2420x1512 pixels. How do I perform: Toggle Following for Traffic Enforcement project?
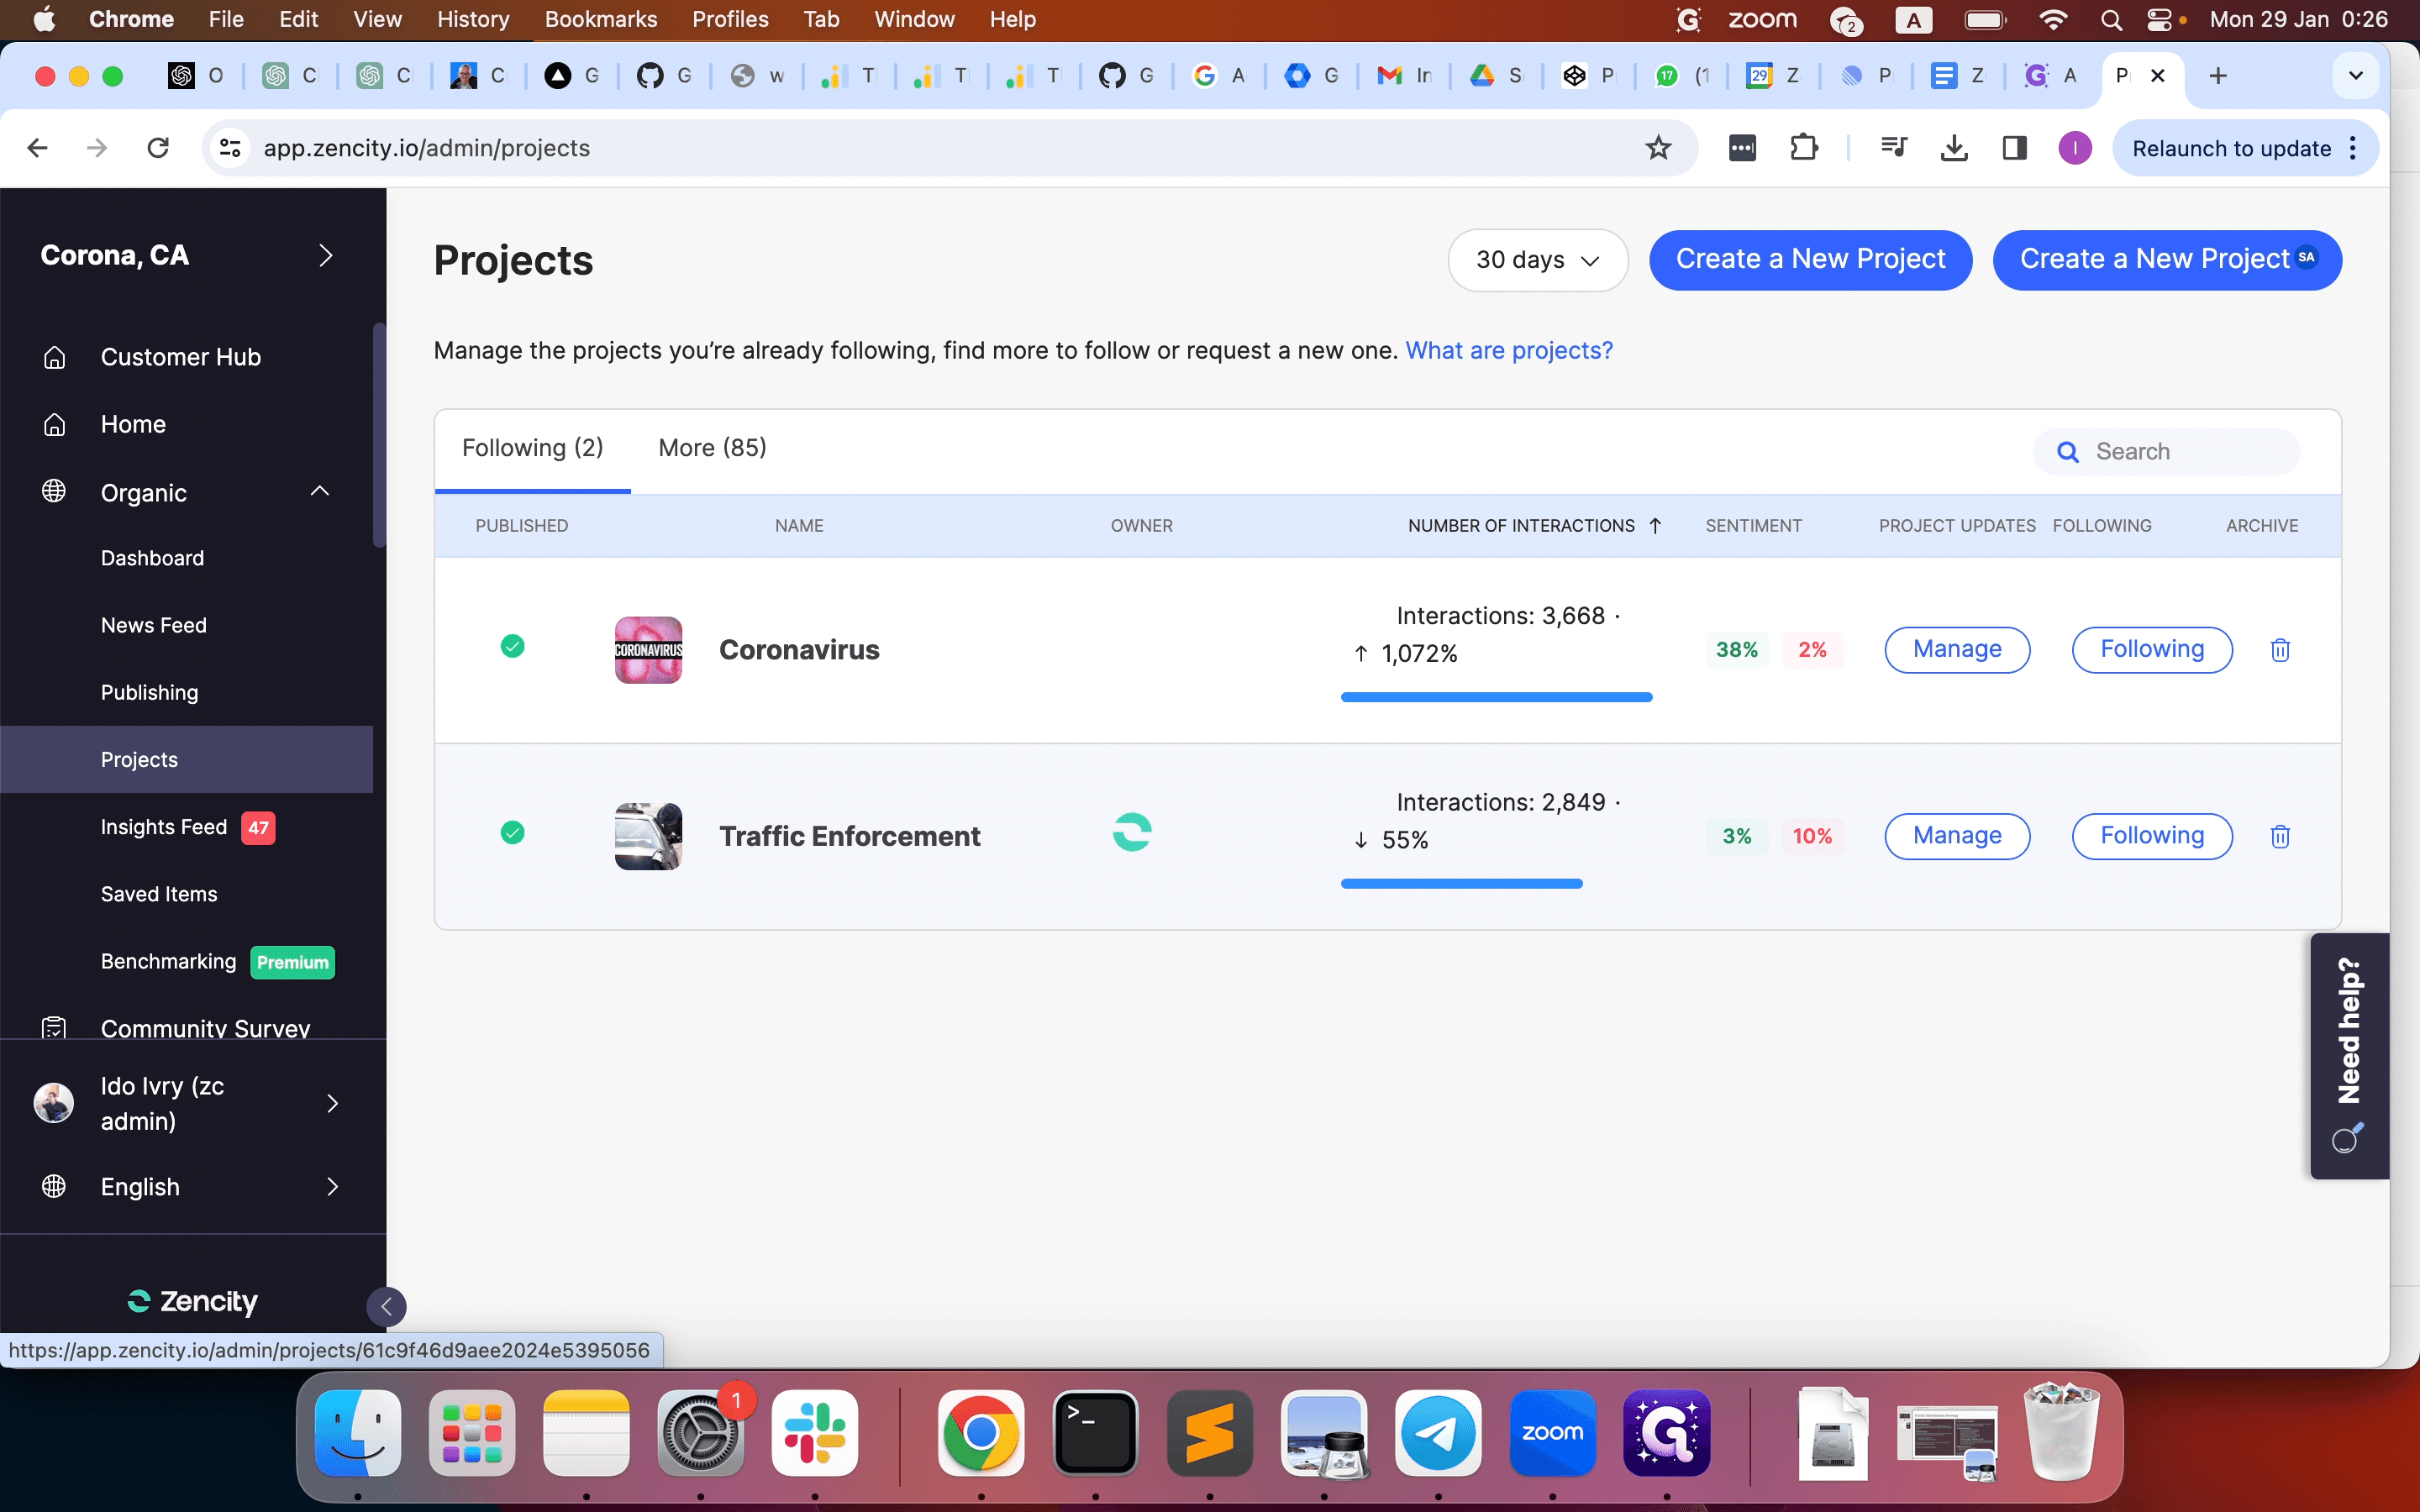point(2152,836)
